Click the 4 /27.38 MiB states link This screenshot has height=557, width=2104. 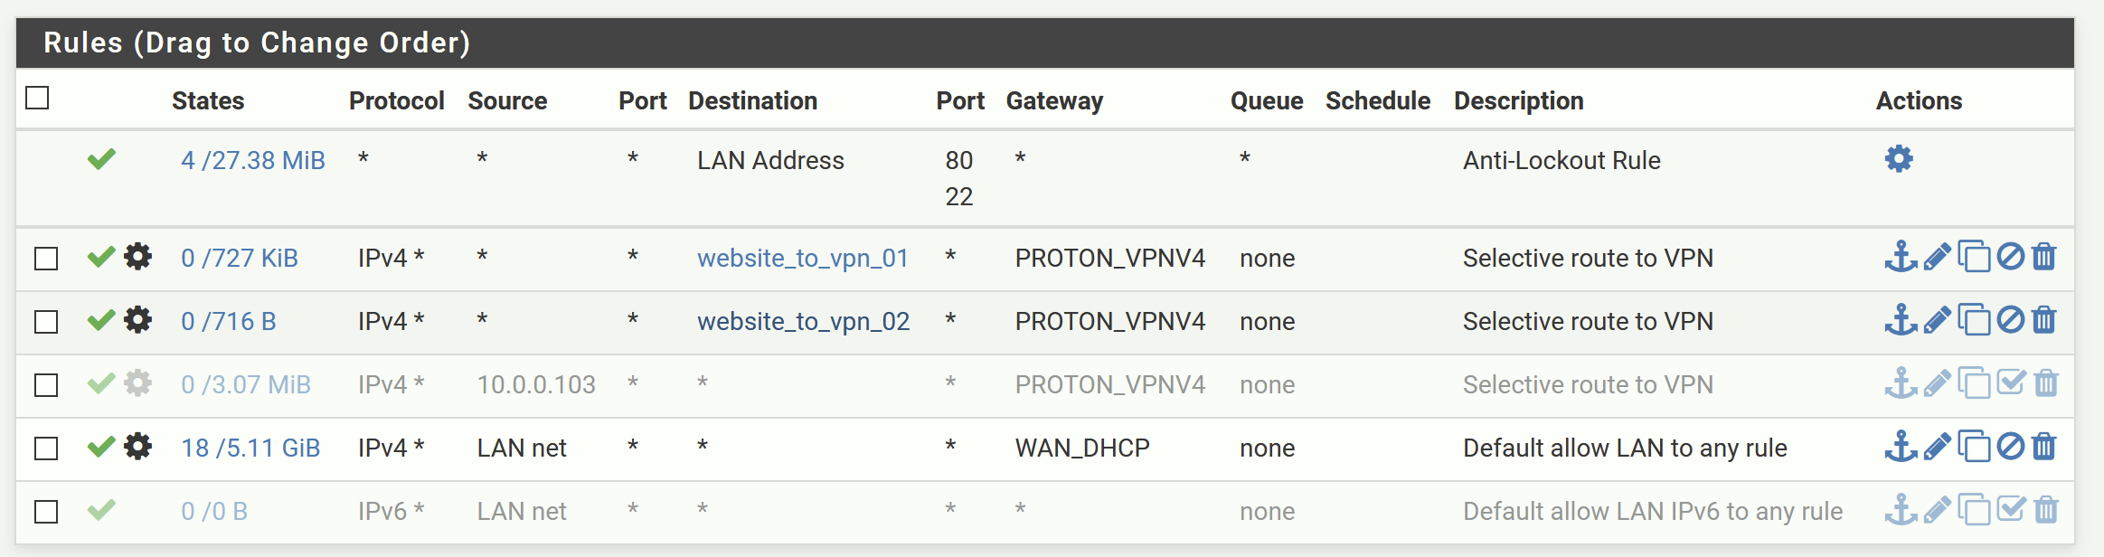click(x=252, y=161)
